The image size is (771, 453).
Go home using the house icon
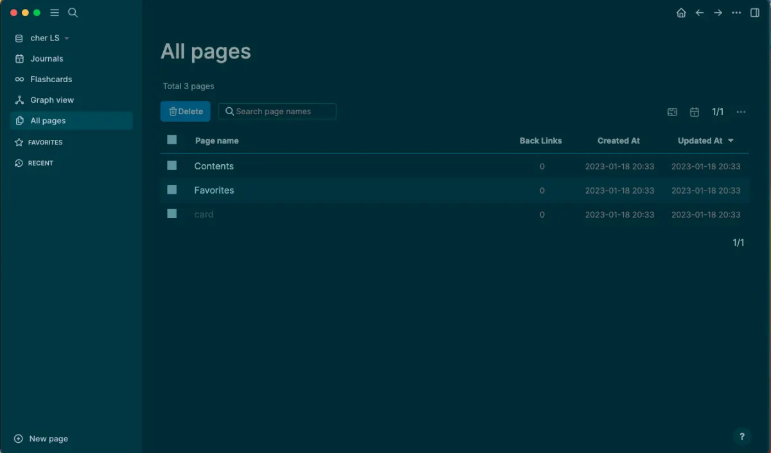coord(681,13)
